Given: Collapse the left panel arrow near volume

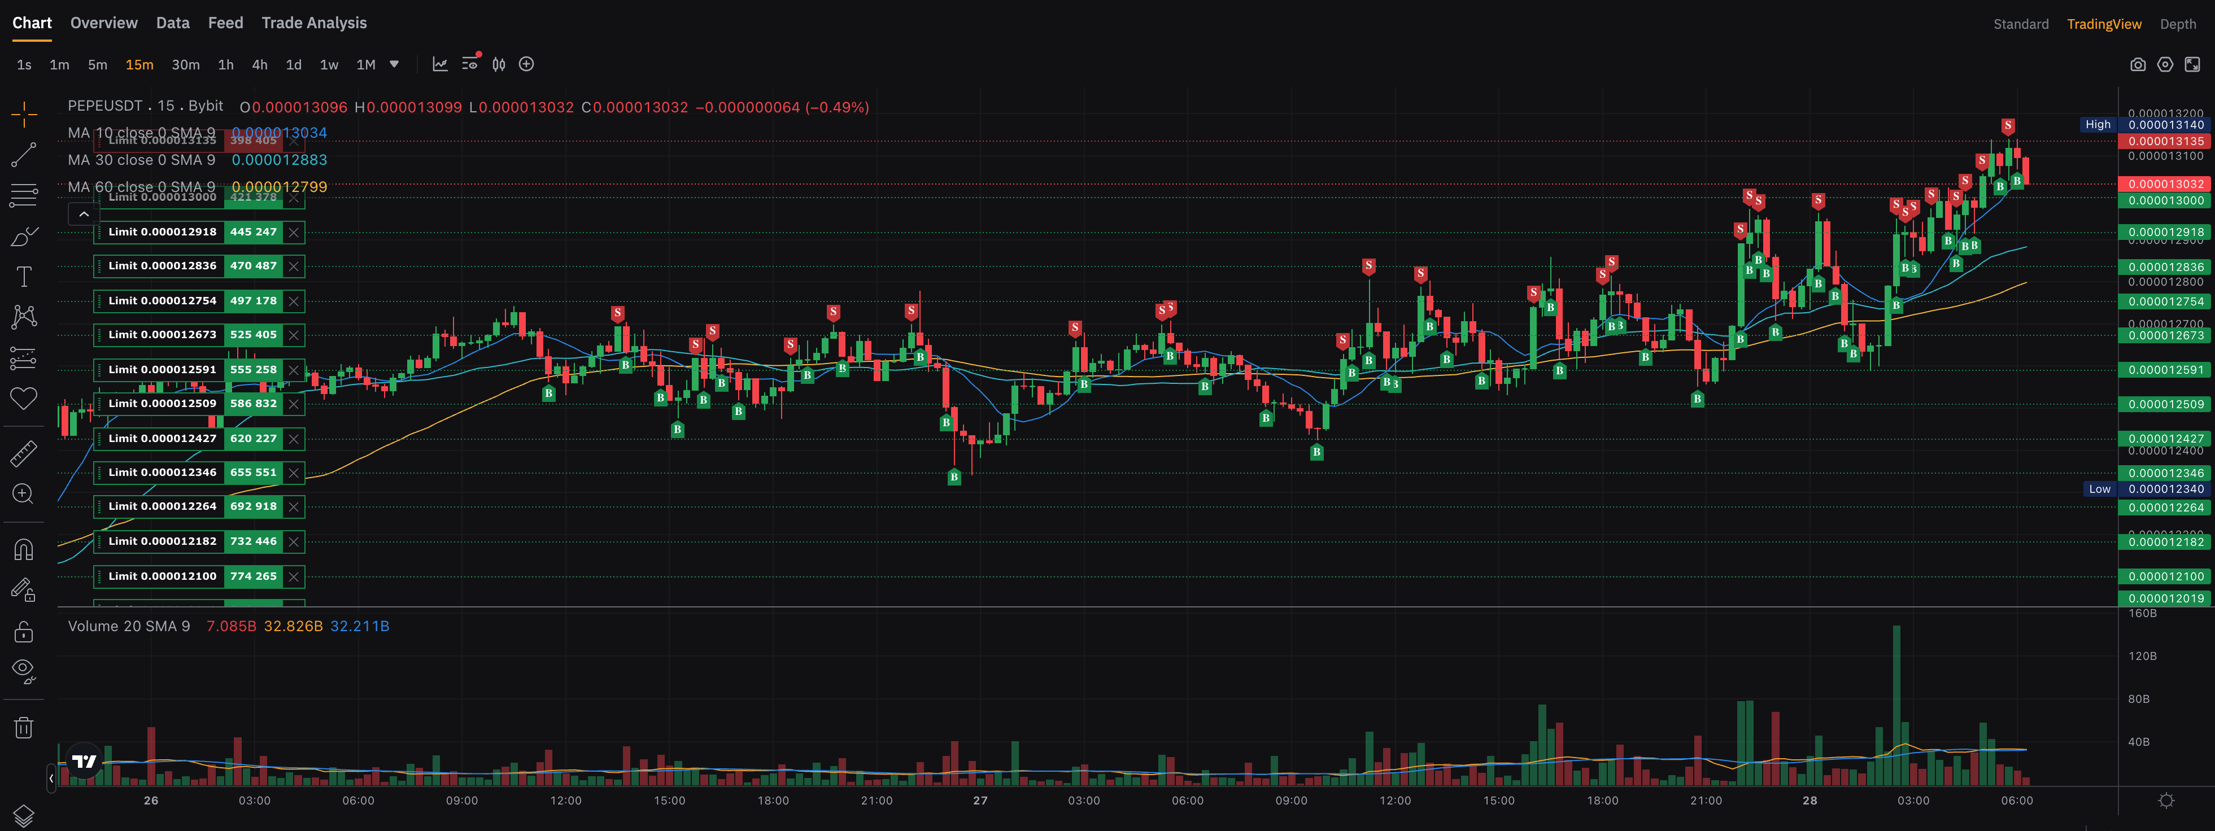Looking at the screenshot, I should point(51,778).
